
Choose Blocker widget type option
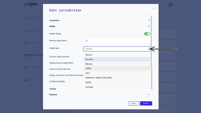[117, 64]
